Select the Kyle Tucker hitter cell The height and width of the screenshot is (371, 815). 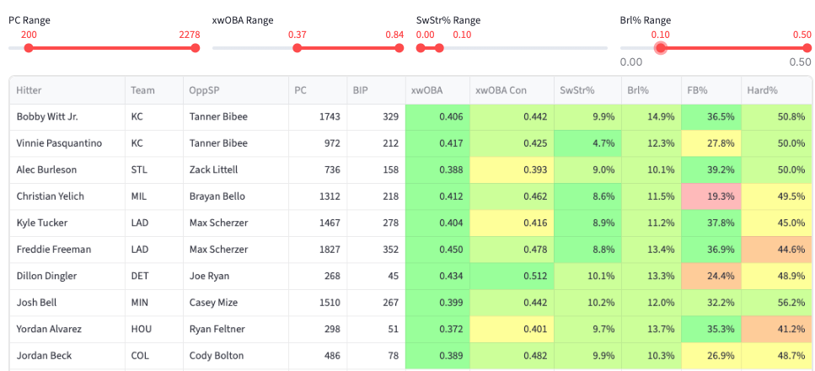tap(67, 223)
